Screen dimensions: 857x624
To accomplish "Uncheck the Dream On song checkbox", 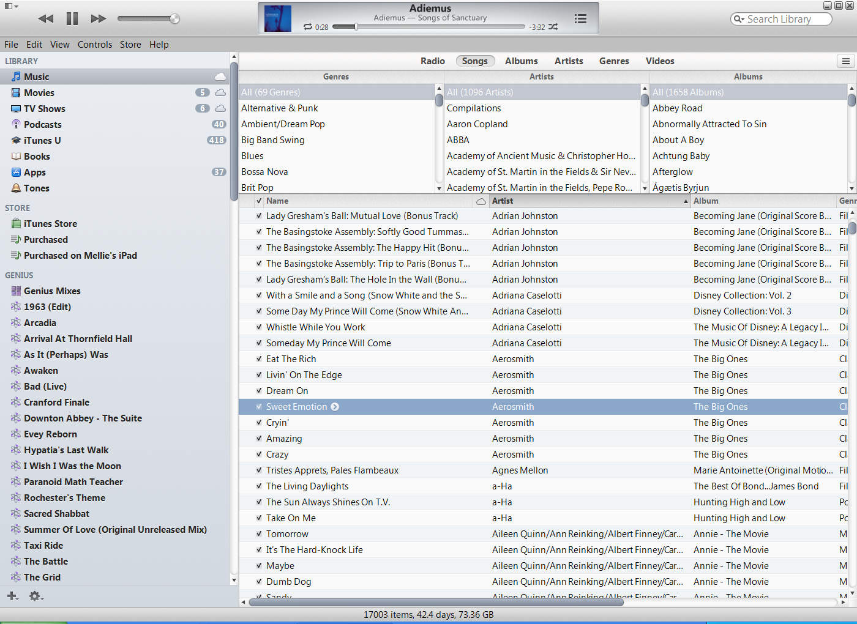I will point(259,390).
